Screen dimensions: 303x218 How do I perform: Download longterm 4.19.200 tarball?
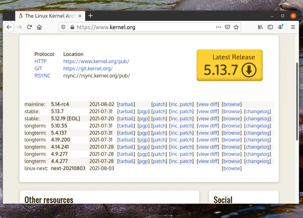pyautogui.click(x=126, y=140)
